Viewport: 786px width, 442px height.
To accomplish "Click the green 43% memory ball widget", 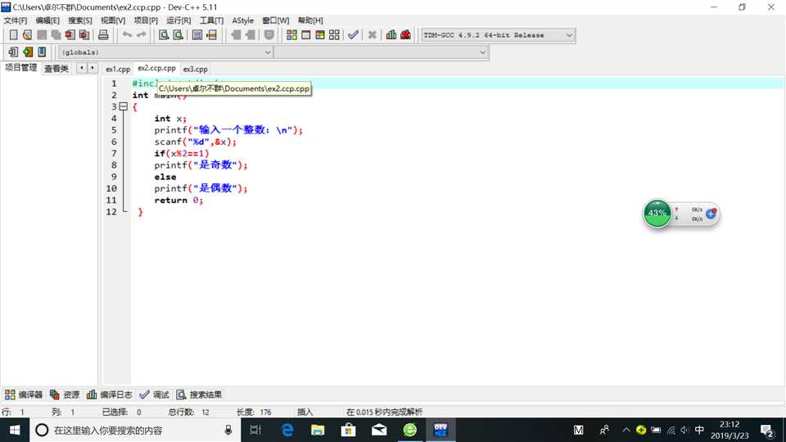I will point(657,213).
